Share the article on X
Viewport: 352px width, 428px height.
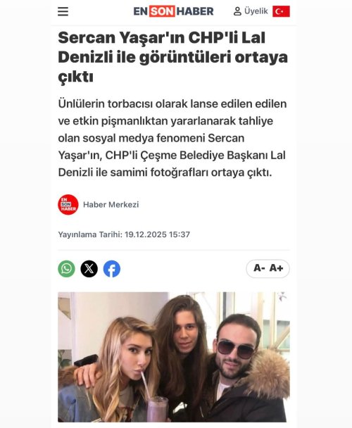tap(89, 269)
